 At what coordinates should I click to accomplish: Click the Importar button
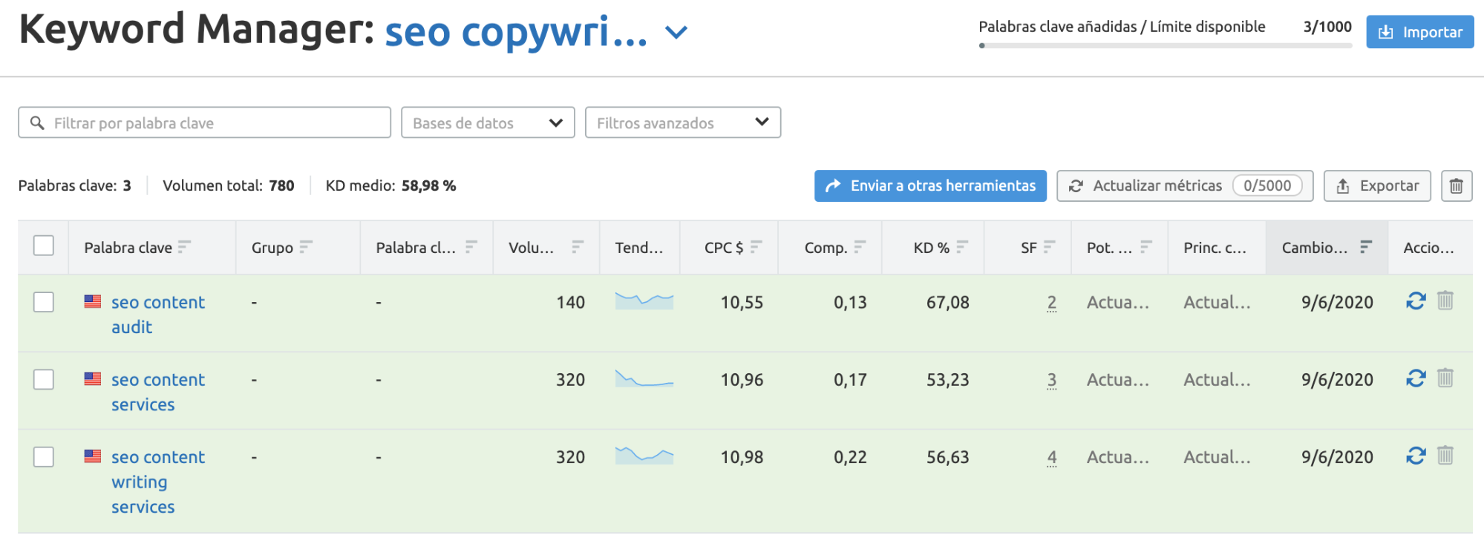[1420, 32]
